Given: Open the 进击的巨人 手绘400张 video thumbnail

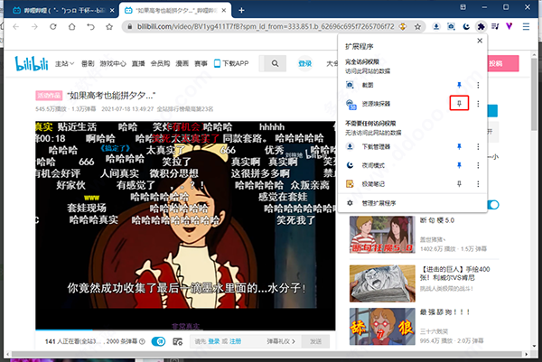Looking at the screenshot, I should (382, 283).
